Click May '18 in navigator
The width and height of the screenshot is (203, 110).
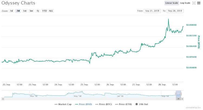[x=77, y=96]
